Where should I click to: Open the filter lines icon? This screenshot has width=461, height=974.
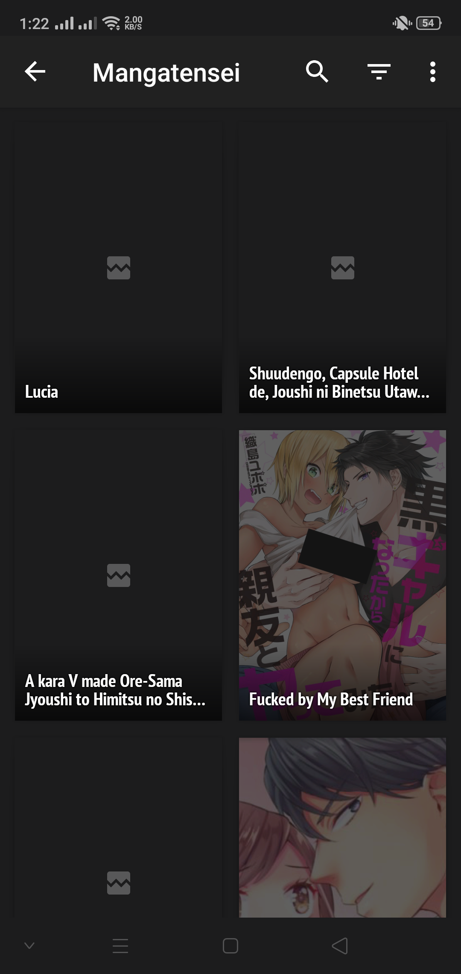click(379, 71)
